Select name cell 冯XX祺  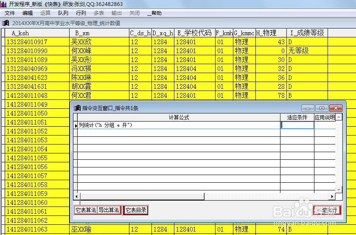coord(99,69)
